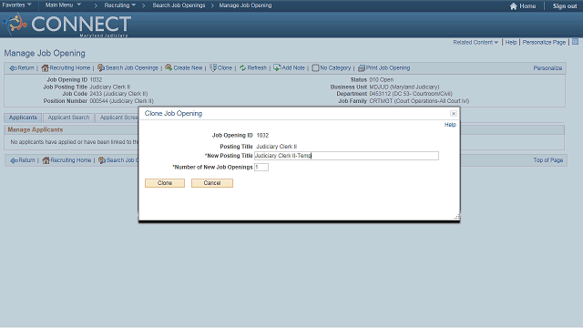583x328 pixels.
Task: Click the Return link text in top toolbar
Action: click(26, 68)
